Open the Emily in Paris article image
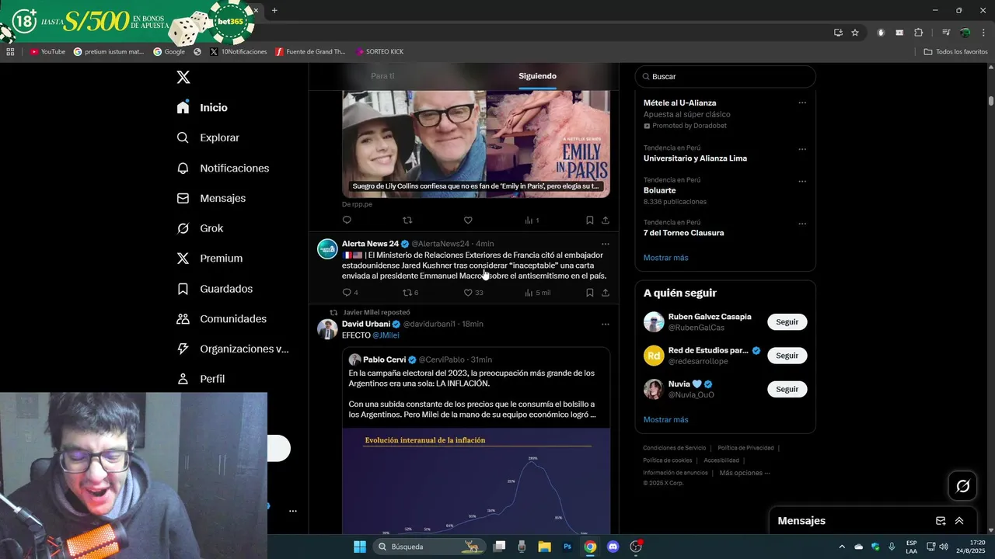The height and width of the screenshot is (559, 995). tap(476, 143)
